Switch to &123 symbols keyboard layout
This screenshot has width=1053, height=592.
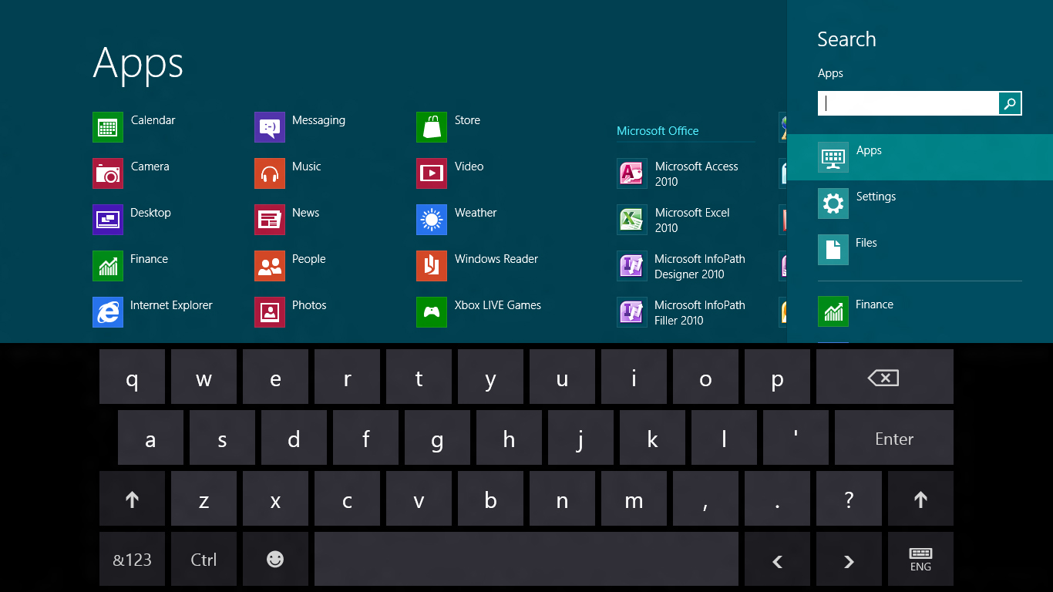132,560
